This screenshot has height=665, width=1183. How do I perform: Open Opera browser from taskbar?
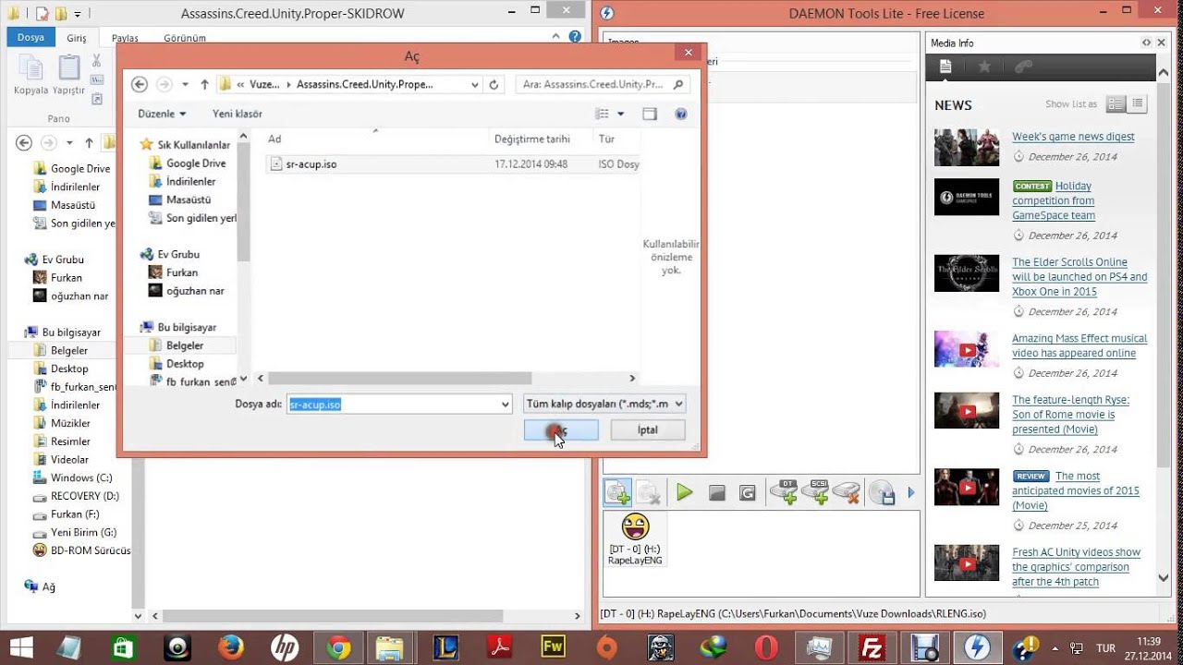[x=765, y=647]
